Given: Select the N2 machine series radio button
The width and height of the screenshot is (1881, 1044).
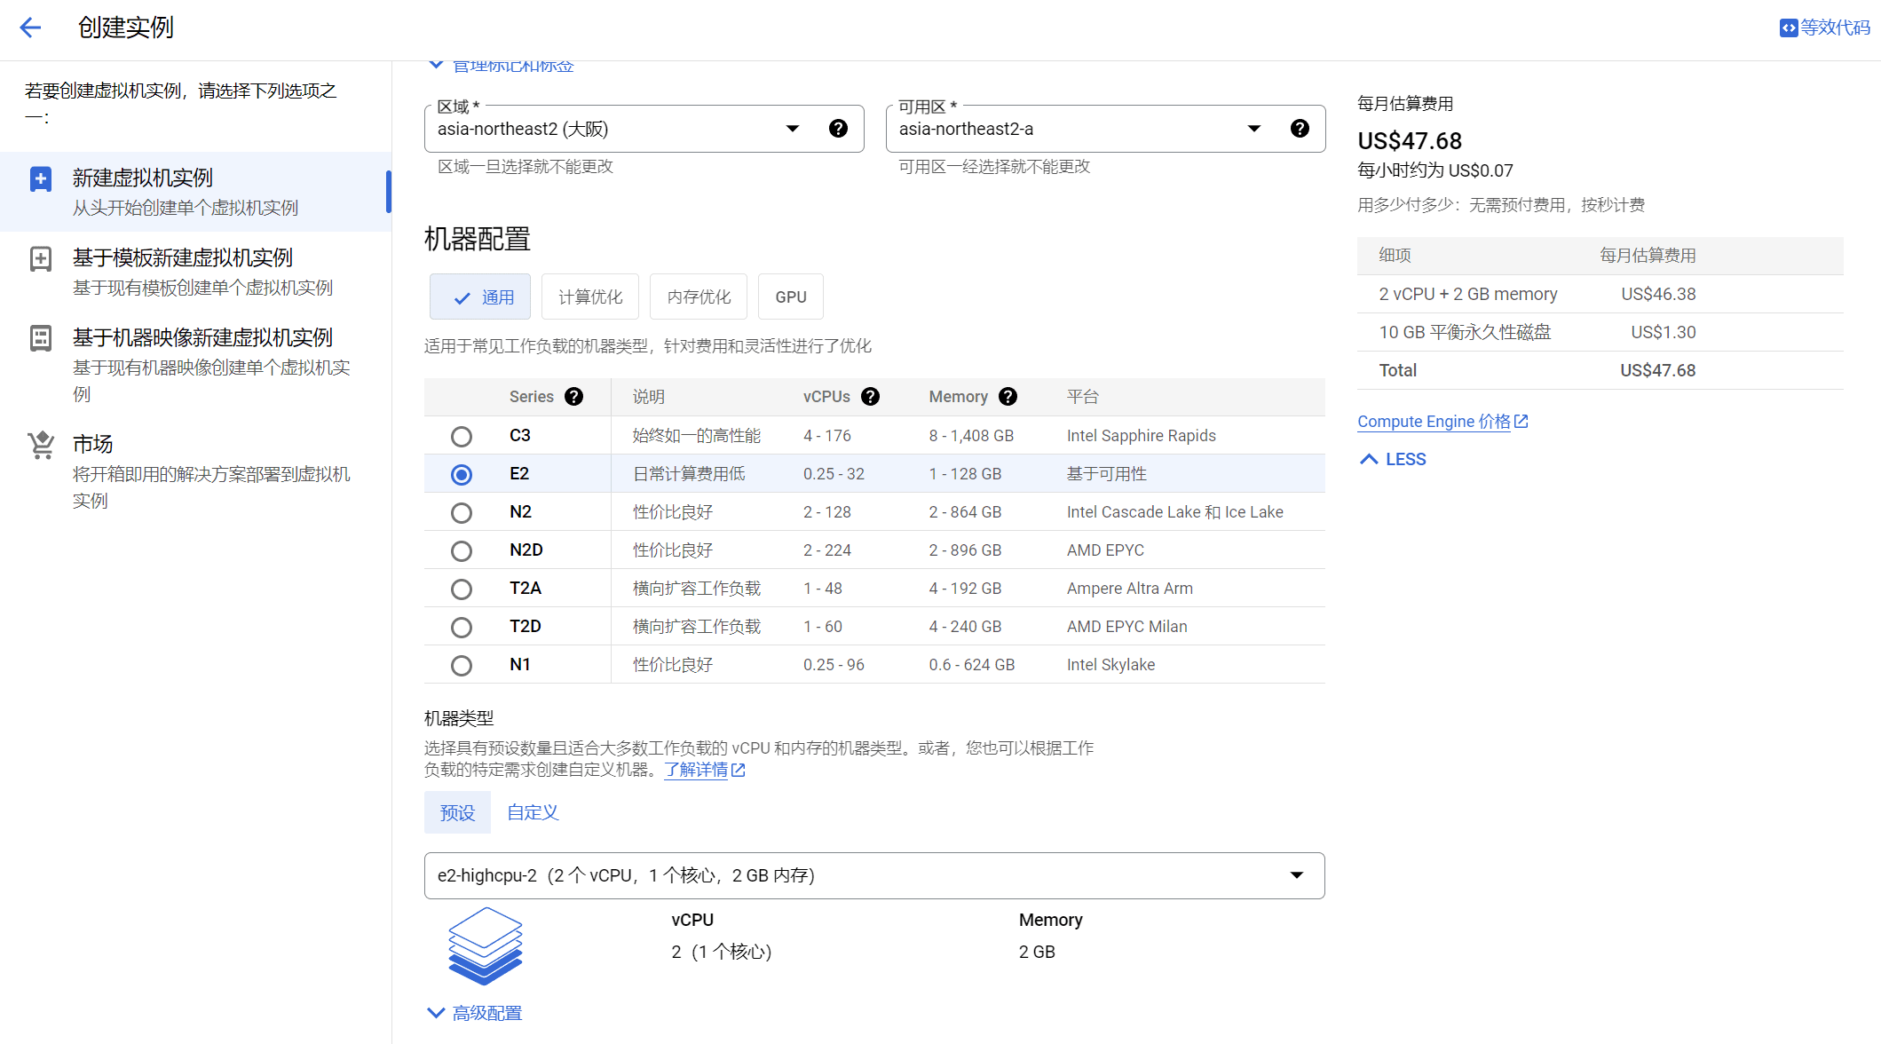Looking at the screenshot, I should [x=461, y=512].
